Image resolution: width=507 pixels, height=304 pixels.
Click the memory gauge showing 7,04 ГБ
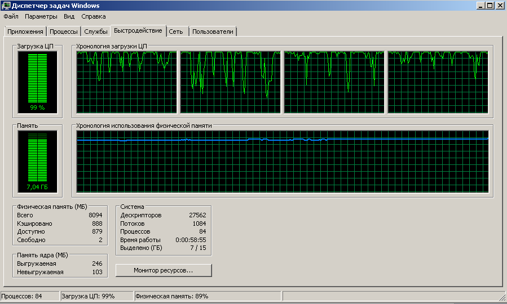pyautogui.click(x=38, y=162)
